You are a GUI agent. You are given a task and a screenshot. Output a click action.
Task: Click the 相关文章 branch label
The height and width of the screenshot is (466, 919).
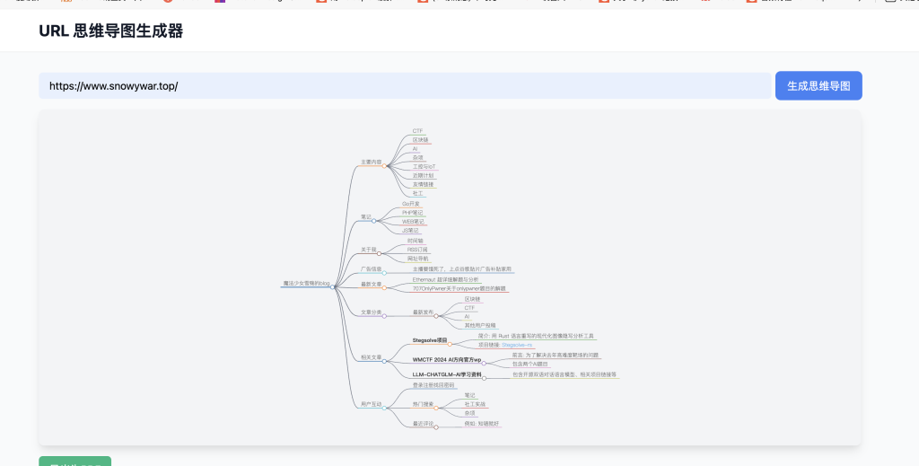[x=371, y=357]
